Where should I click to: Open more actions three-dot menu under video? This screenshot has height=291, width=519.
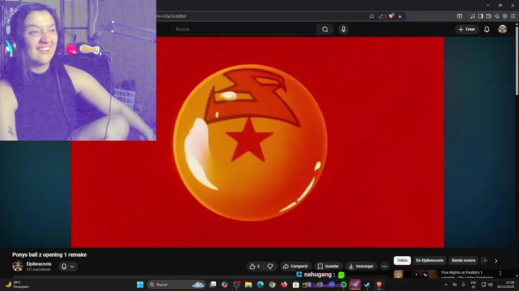point(384,266)
